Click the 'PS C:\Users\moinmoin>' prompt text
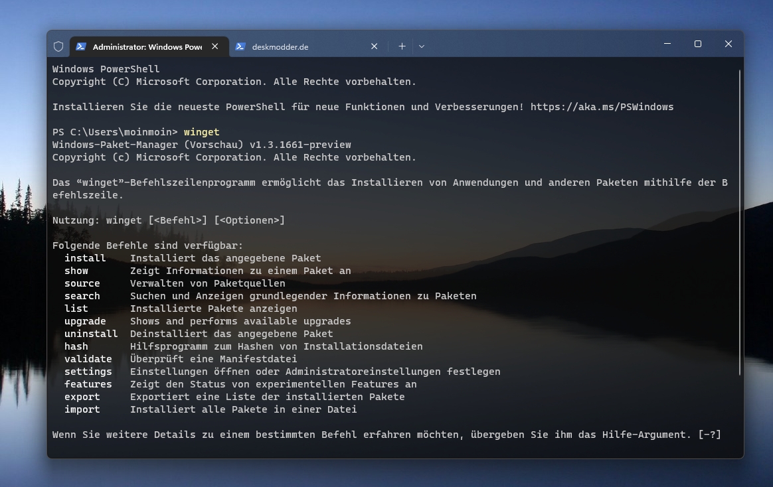This screenshot has width=773, height=487. (x=115, y=132)
